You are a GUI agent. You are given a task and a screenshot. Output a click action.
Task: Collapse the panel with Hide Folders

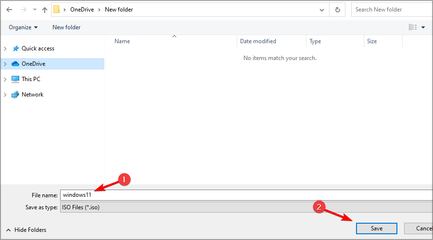(x=26, y=230)
